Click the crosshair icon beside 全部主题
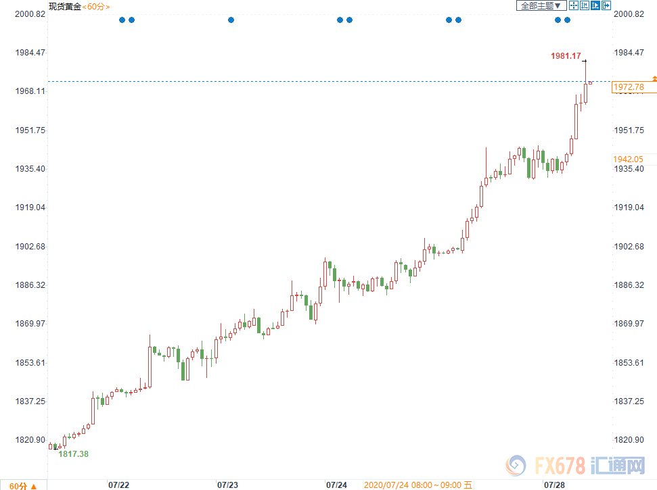 (574, 6)
